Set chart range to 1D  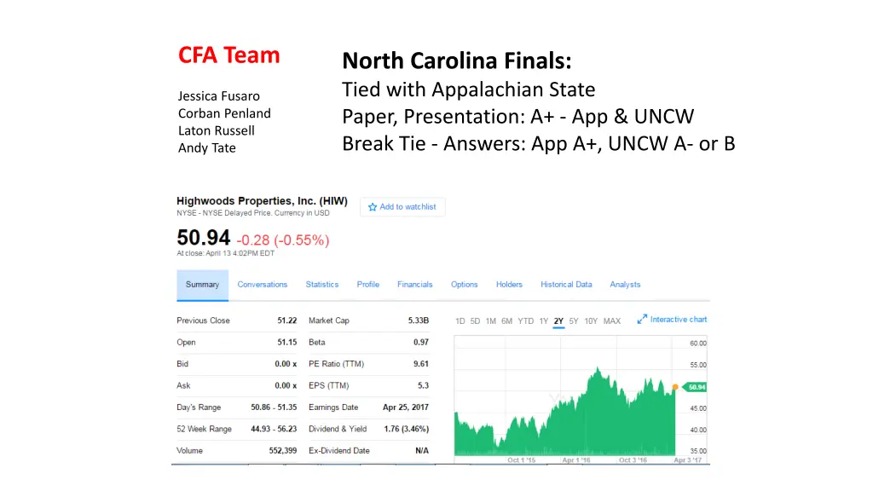[x=460, y=321]
